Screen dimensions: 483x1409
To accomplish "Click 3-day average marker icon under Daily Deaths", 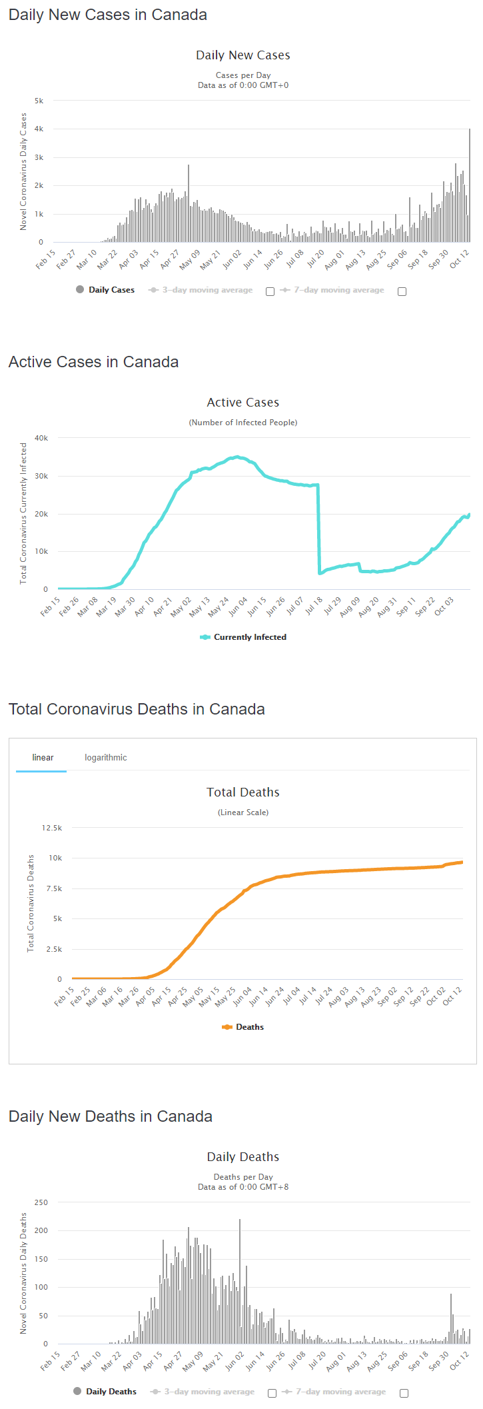I will (156, 1392).
